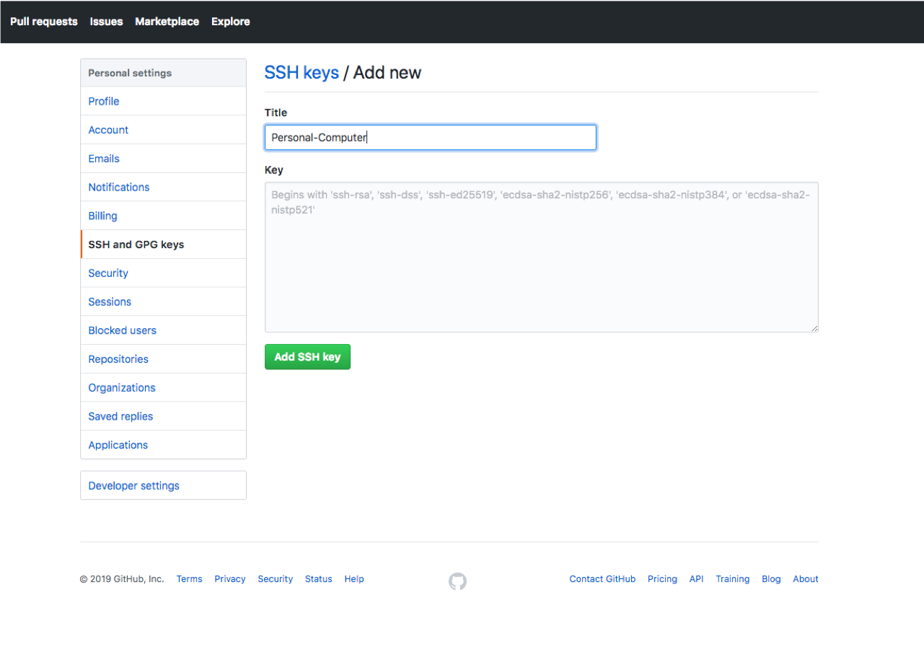
Task: Open Issues in top navigation
Action: (x=106, y=22)
